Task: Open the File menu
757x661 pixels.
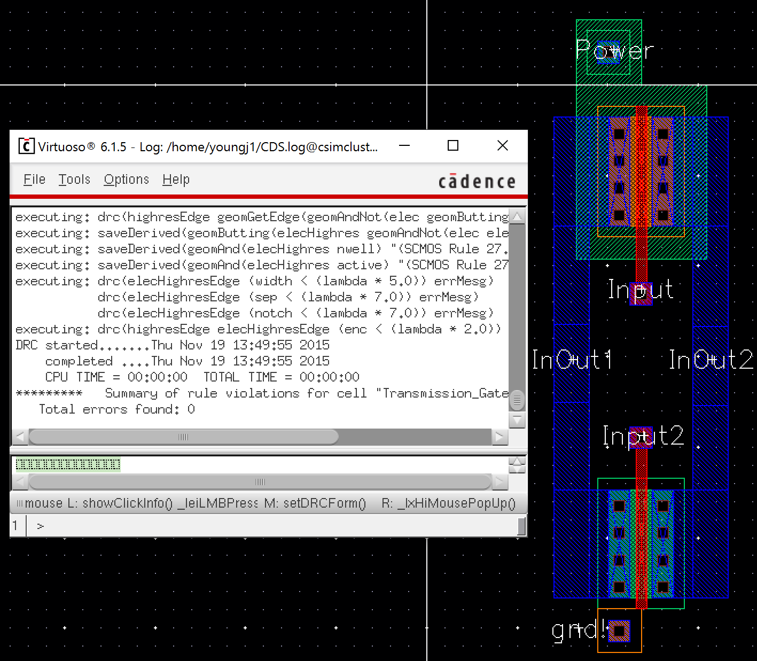Action: (x=34, y=180)
